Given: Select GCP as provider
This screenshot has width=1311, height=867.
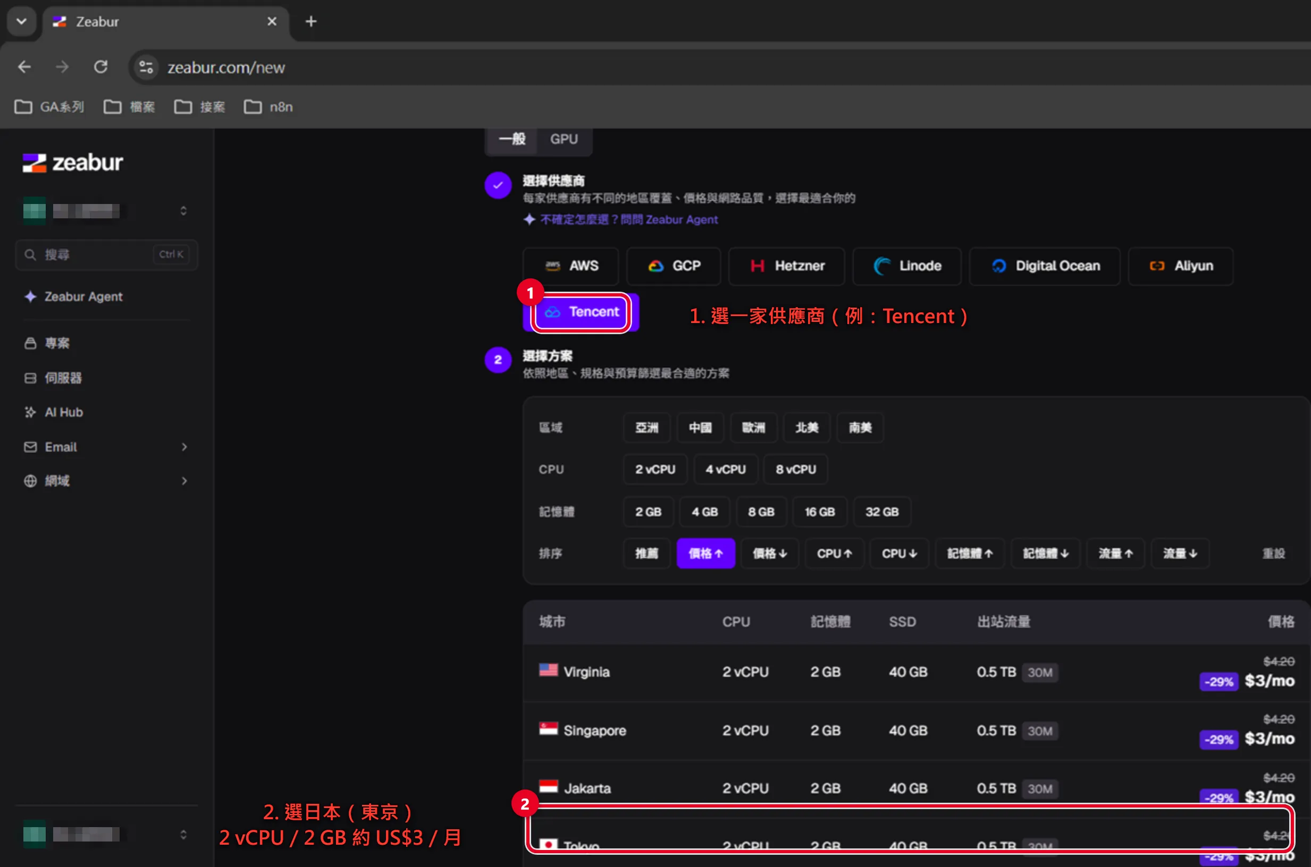Looking at the screenshot, I should point(673,266).
